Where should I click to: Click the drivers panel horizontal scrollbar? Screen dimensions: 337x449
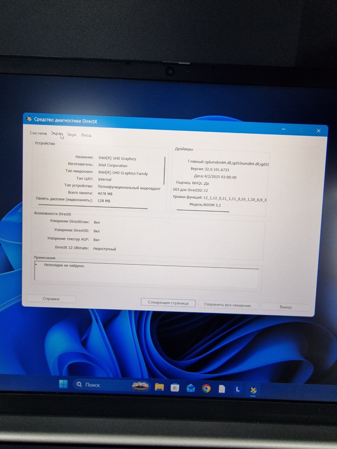click(203, 210)
